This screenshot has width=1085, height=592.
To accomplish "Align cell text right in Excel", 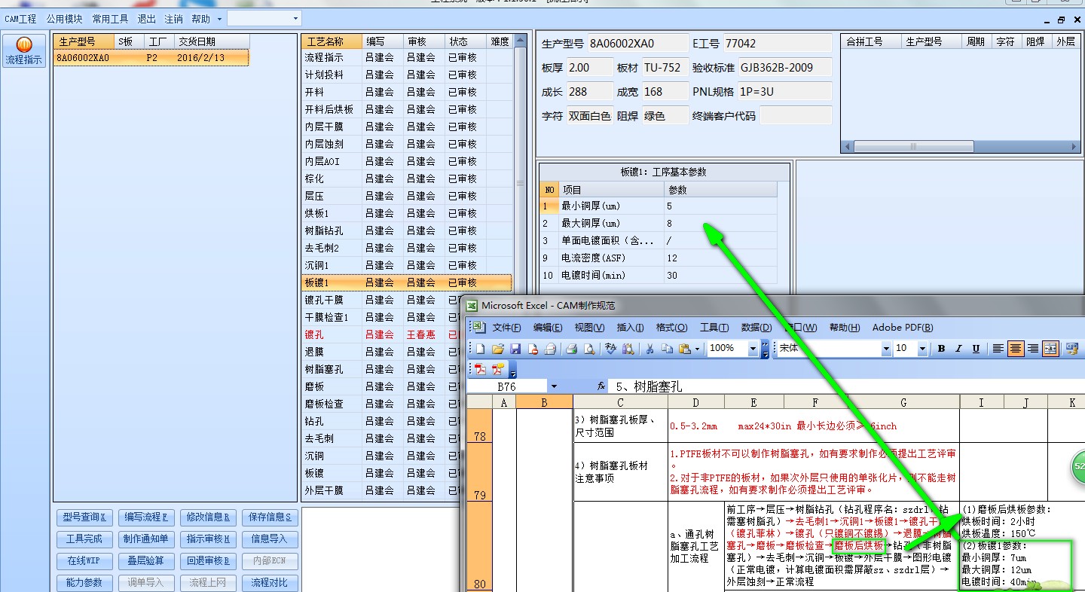I will tap(1033, 349).
